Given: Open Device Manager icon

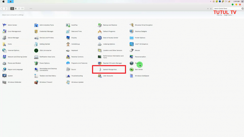Looking at the screenshot, I should pyautogui.click(x=4, y=38).
